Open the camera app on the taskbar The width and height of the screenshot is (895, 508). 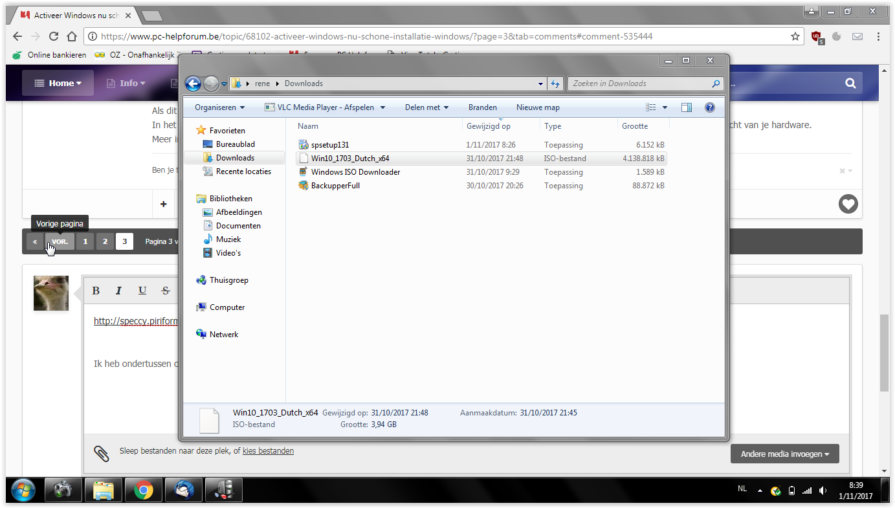(x=63, y=490)
